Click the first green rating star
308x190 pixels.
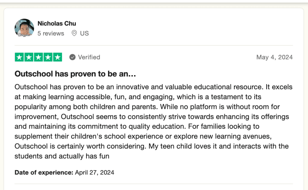19,57
